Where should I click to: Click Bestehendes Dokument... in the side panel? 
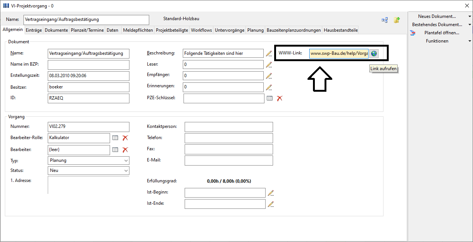(437, 25)
